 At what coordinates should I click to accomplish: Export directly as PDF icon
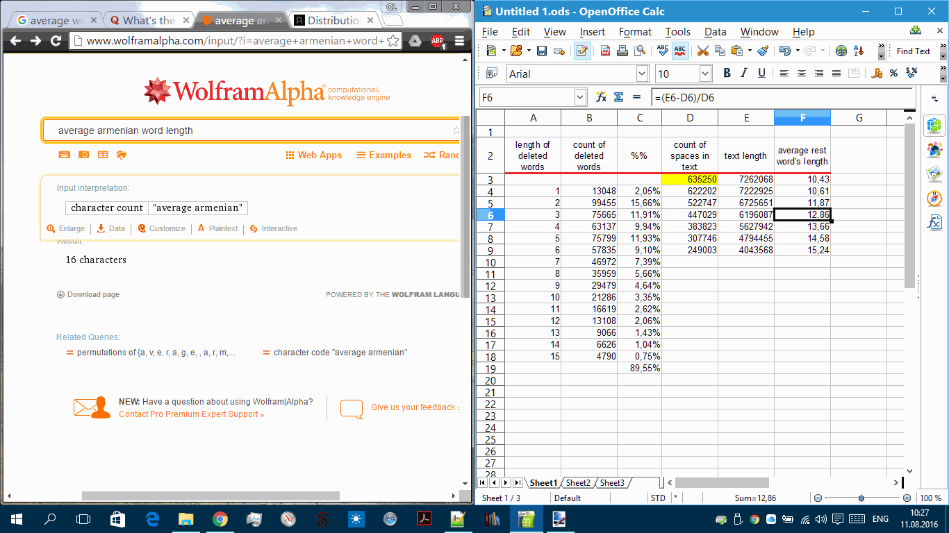pyautogui.click(x=605, y=51)
